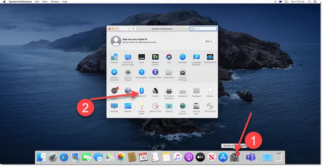Open Calendar from the Dock
The height and width of the screenshot is (167, 323).
pos(143,157)
